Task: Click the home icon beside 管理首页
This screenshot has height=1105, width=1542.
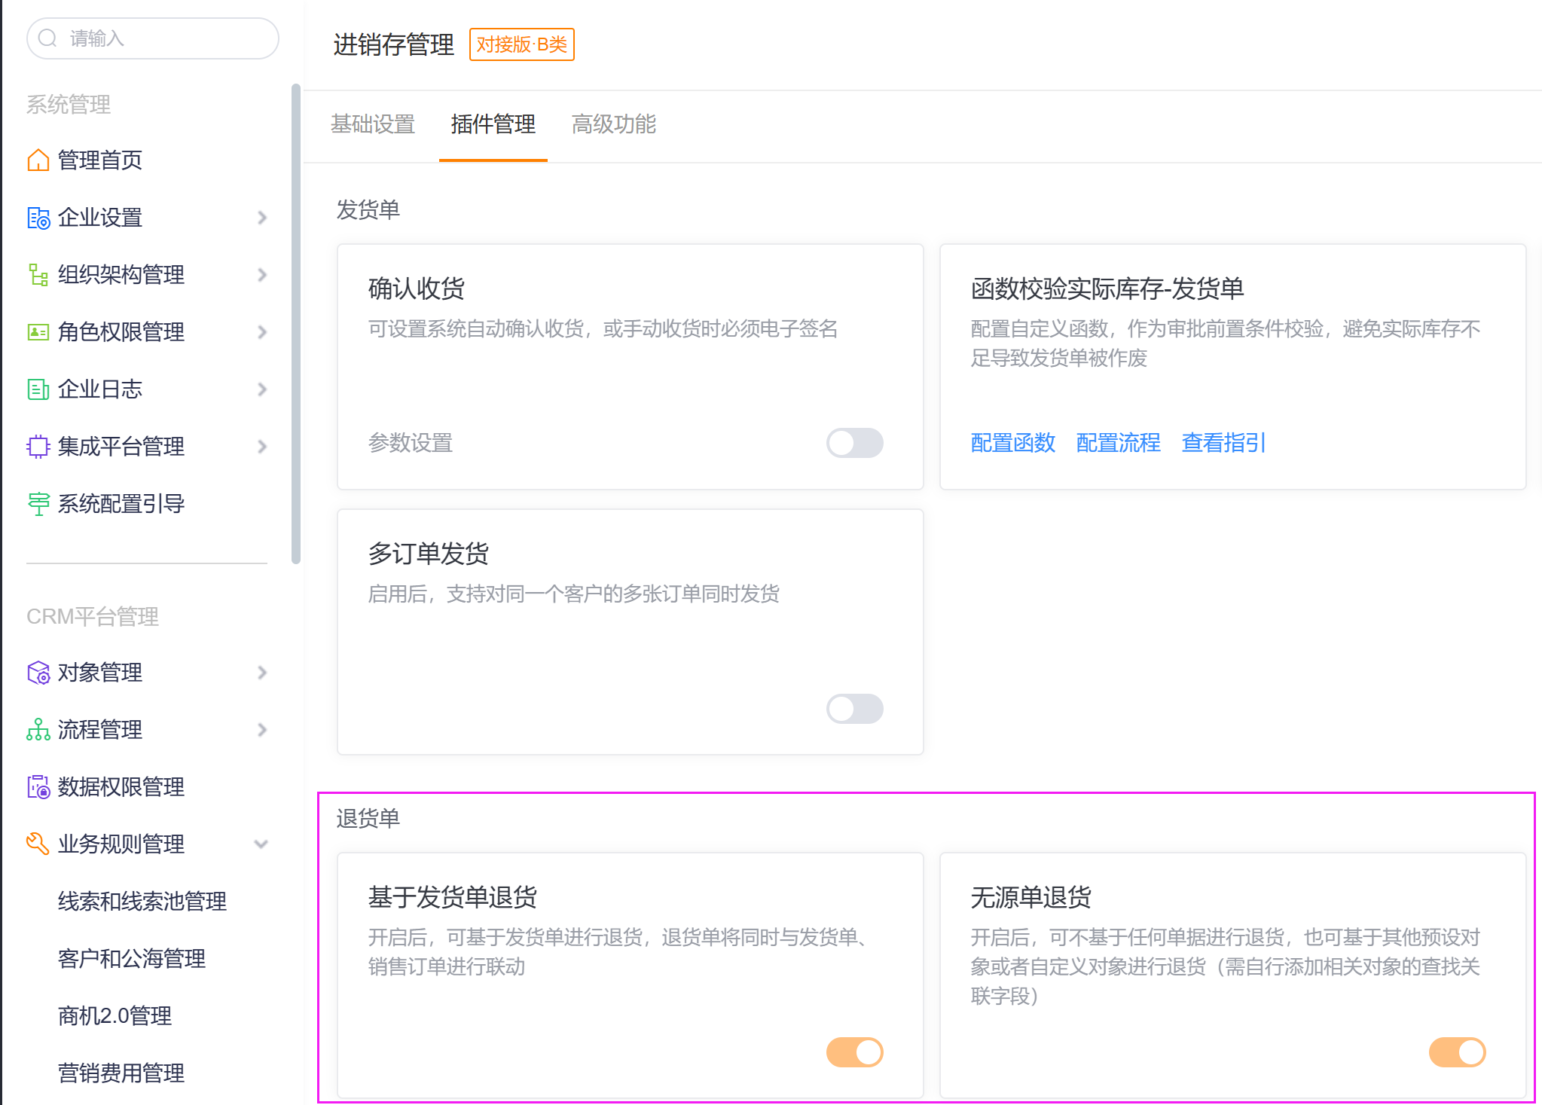Action: pyautogui.click(x=38, y=160)
